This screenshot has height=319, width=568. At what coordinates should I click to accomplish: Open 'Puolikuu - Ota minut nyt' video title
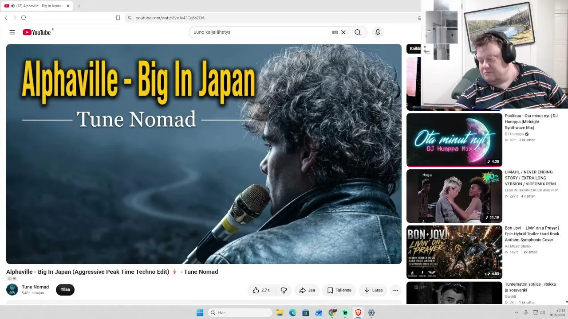[x=531, y=122]
